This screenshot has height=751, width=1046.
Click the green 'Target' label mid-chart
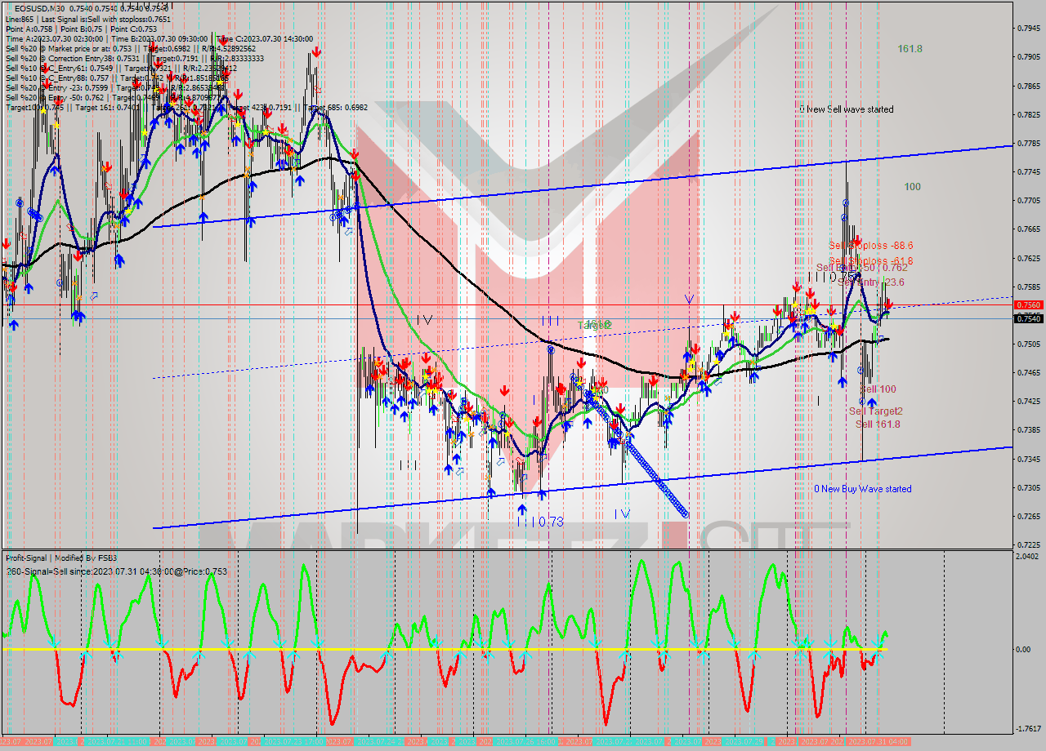(x=594, y=325)
